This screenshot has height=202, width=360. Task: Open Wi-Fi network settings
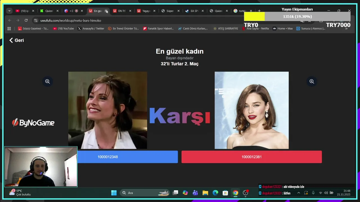click(320, 193)
